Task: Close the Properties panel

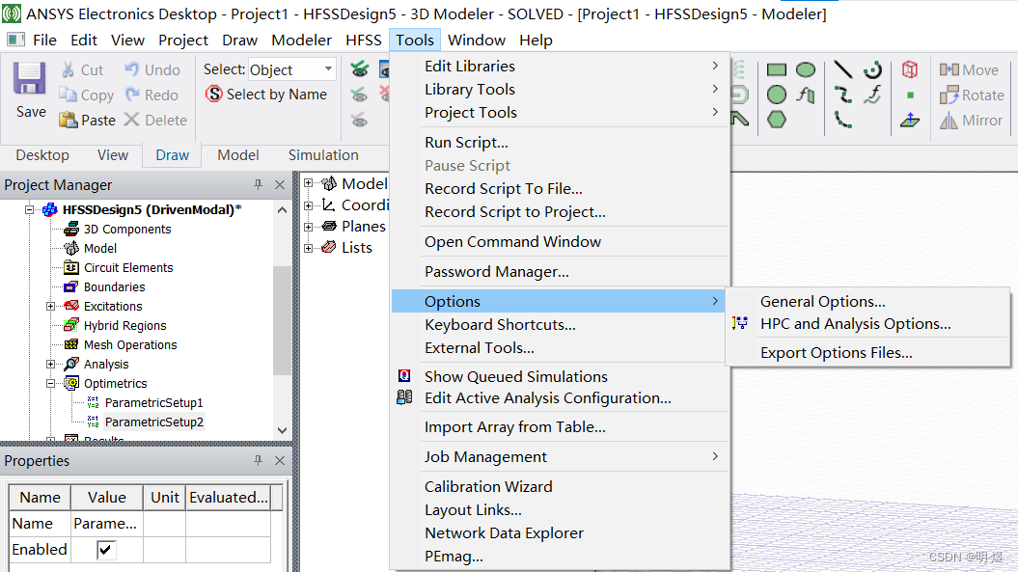Action: [x=280, y=460]
